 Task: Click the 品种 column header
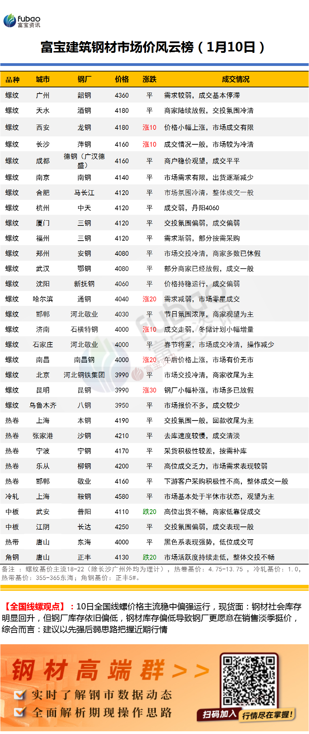coord(12,79)
